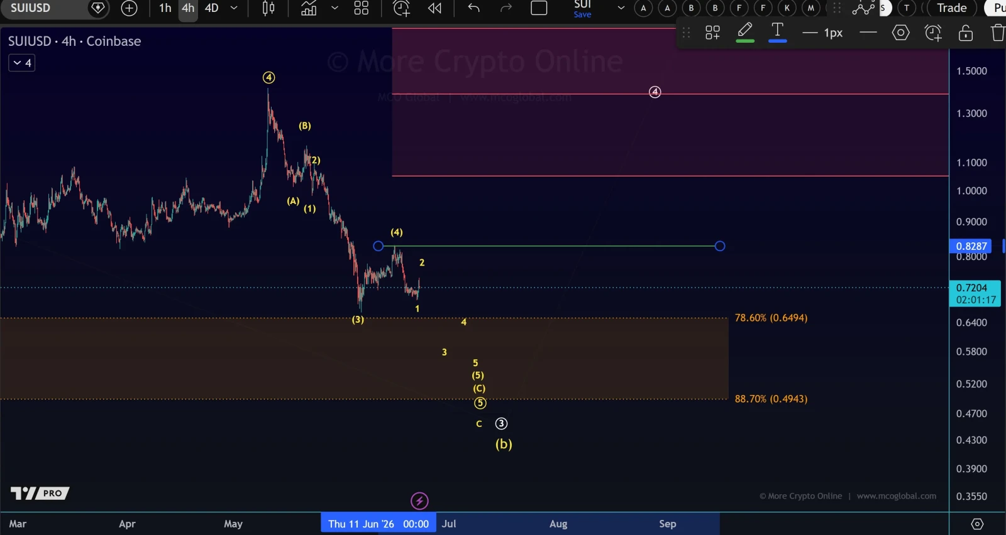Select the 4h timeframe
Viewport: 1006px width, 535px height.
[x=188, y=8]
